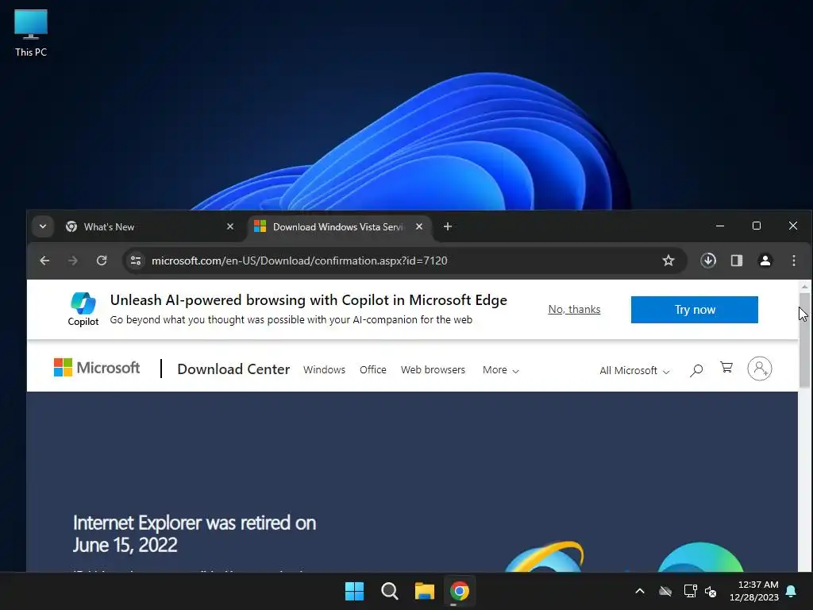Screen dimensions: 813x610
Task: Click muted volume tray icon
Action: coord(711,591)
